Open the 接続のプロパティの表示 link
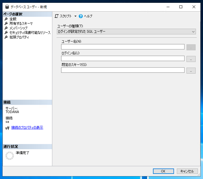 27,128
